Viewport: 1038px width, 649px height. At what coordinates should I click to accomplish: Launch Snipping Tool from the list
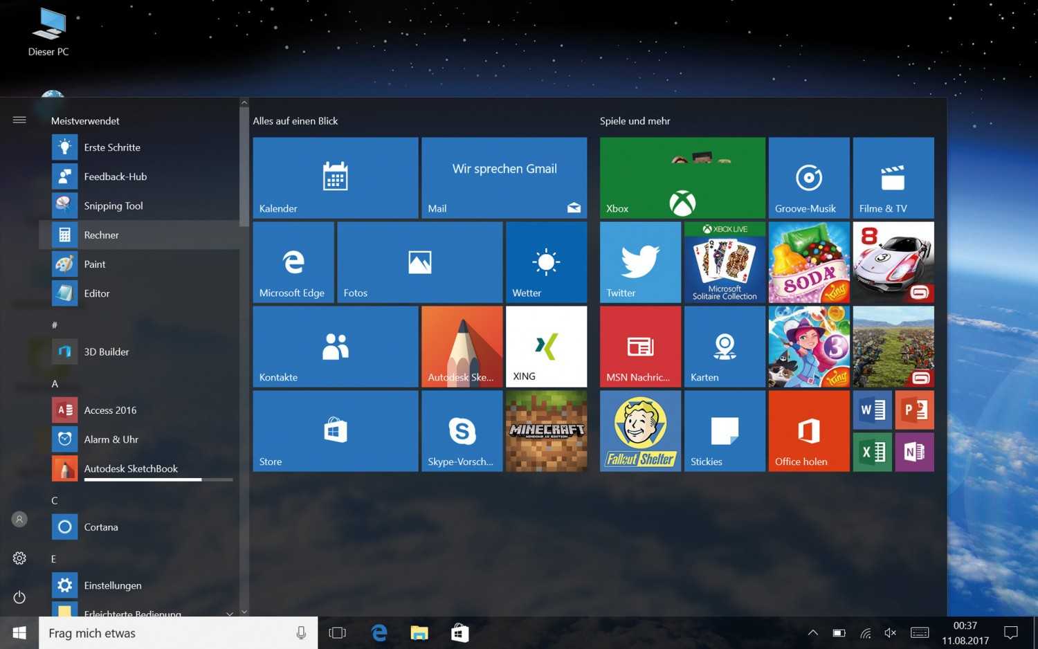[x=139, y=205]
